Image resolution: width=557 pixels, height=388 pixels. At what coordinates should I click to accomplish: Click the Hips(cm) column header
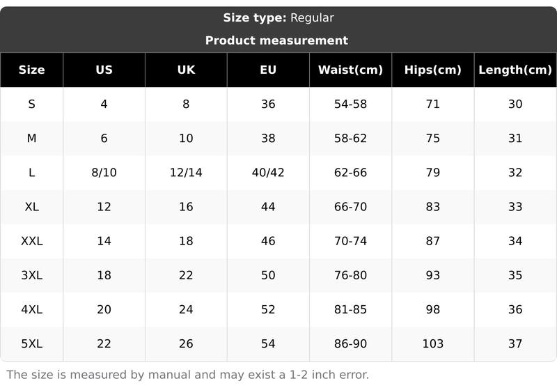click(x=432, y=70)
